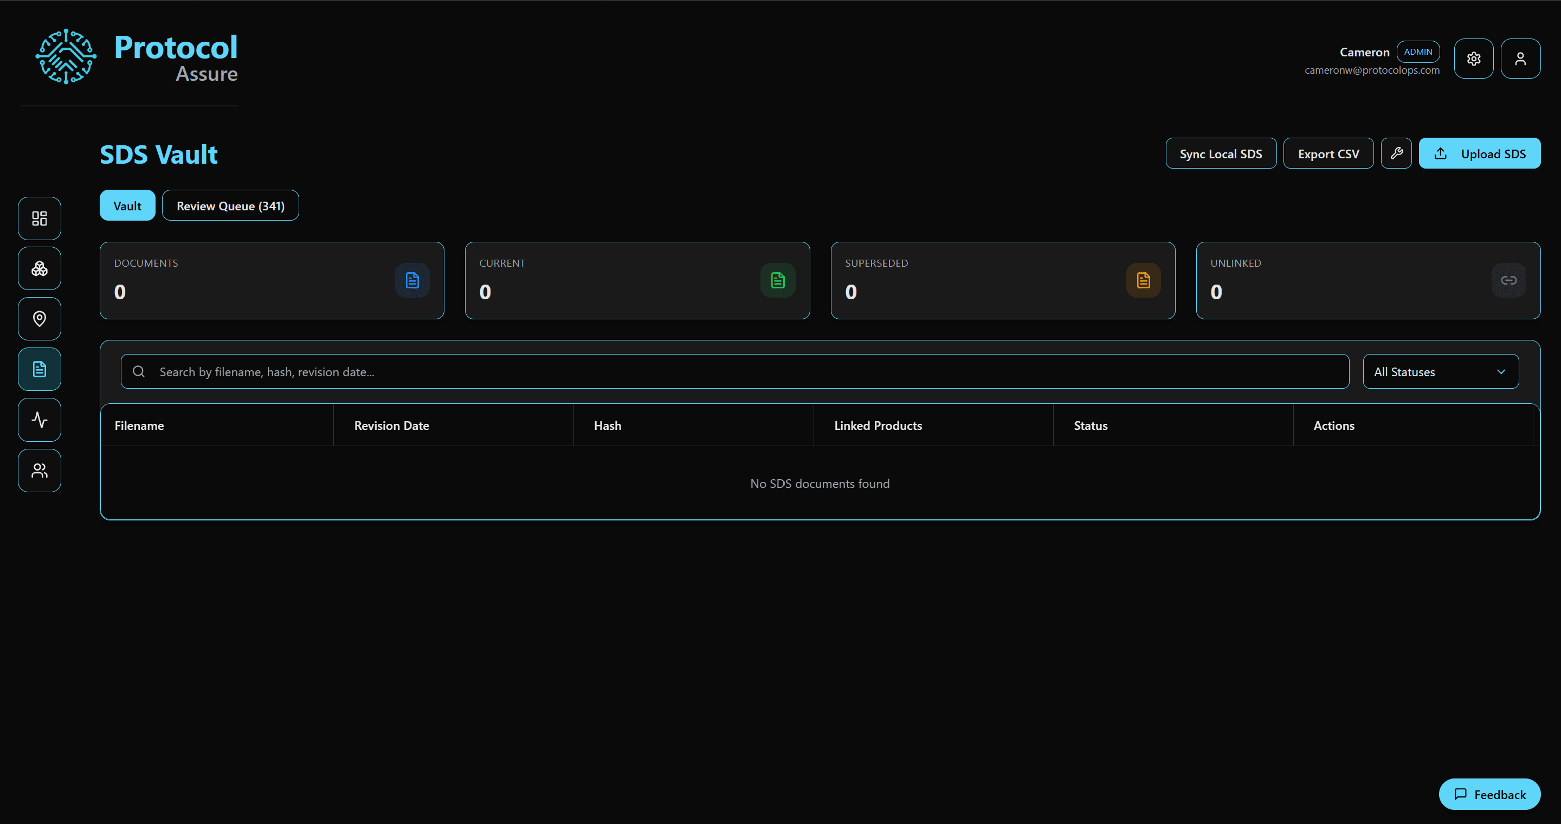Click the Revision Date column header
The image size is (1561, 824).
[391, 426]
